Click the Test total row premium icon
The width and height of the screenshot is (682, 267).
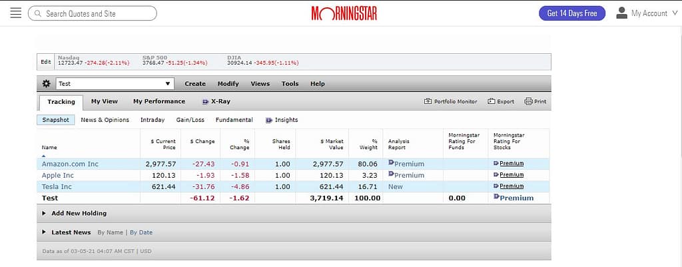pos(496,196)
